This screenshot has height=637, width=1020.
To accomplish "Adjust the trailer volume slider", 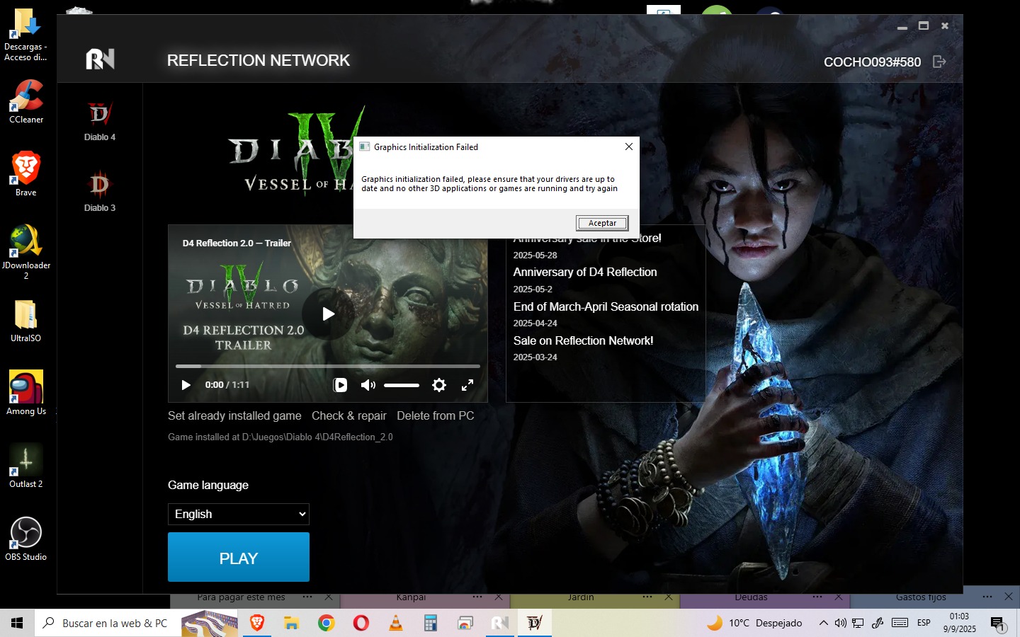I will (402, 385).
